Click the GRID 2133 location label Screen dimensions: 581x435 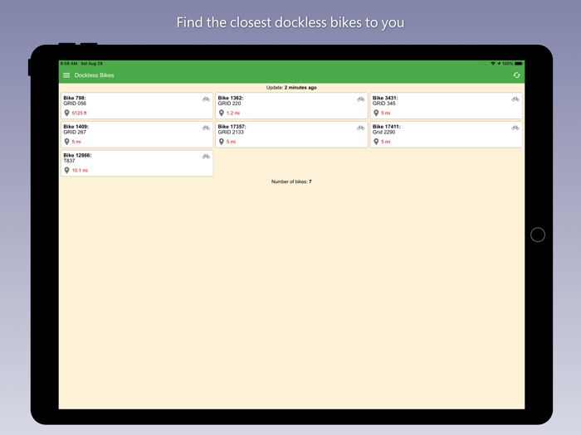(x=231, y=132)
